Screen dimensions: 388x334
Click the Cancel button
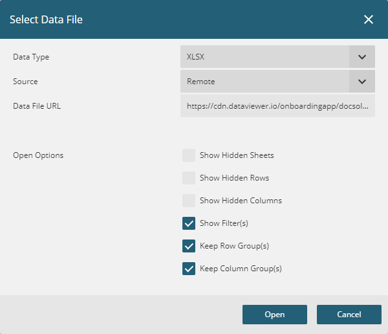click(349, 315)
